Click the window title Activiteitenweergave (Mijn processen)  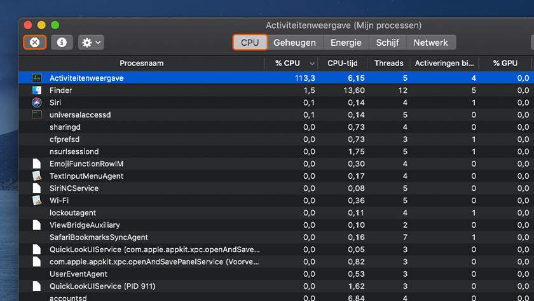click(x=343, y=25)
